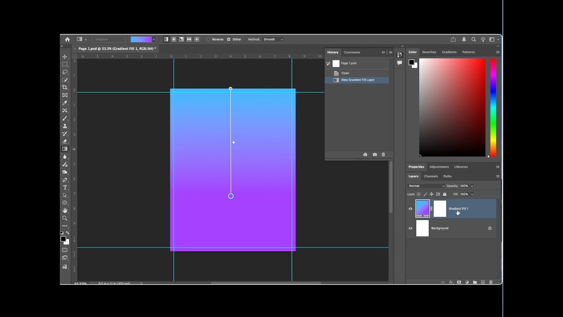The height and width of the screenshot is (317, 563).
Task: Click the Share document icon
Action: 453,39
